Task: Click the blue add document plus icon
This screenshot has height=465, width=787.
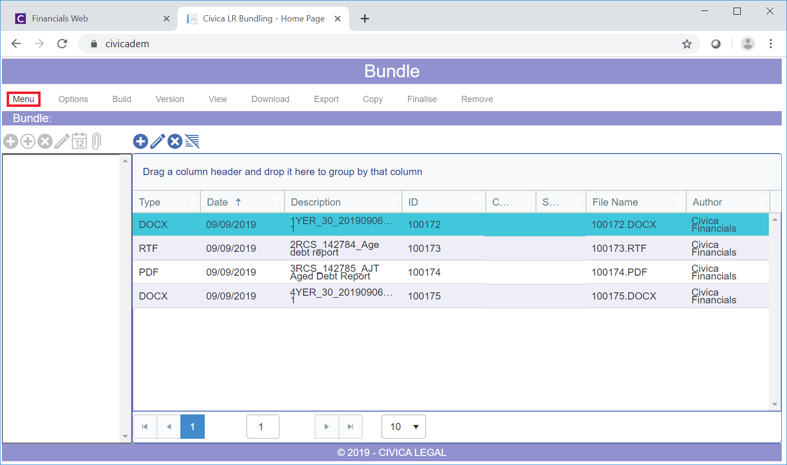Action: tap(140, 141)
